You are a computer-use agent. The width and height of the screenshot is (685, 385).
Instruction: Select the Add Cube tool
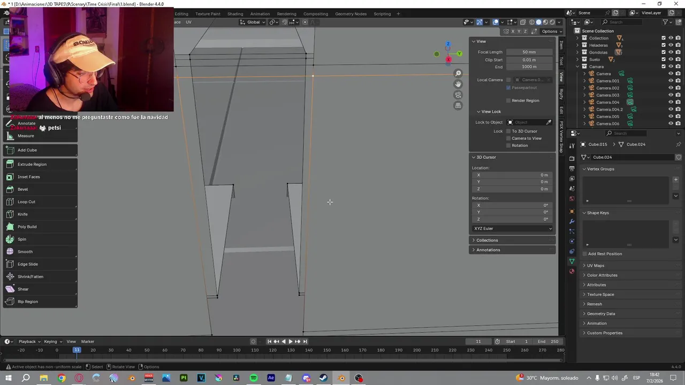tap(40, 150)
